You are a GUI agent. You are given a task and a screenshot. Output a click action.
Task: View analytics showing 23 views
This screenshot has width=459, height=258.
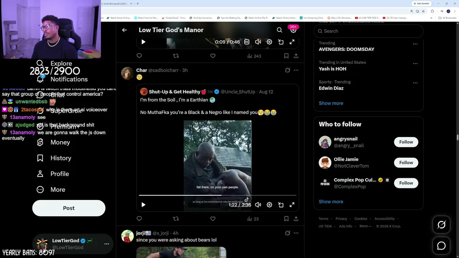[253, 219]
